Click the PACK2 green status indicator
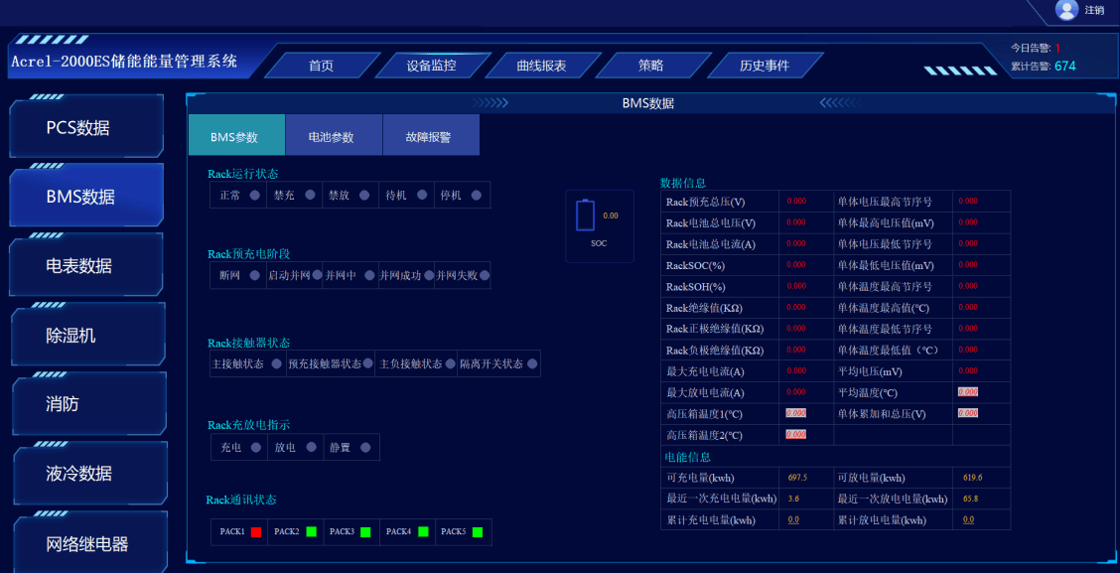The height and width of the screenshot is (573, 1120). pos(311,532)
